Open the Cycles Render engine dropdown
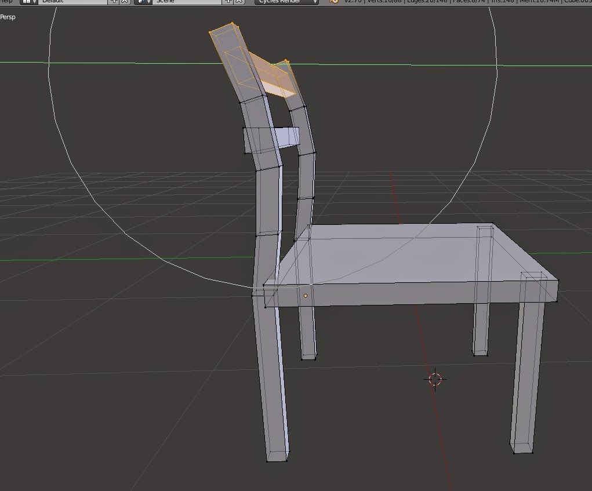The height and width of the screenshot is (491, 592). click(284, 2)
